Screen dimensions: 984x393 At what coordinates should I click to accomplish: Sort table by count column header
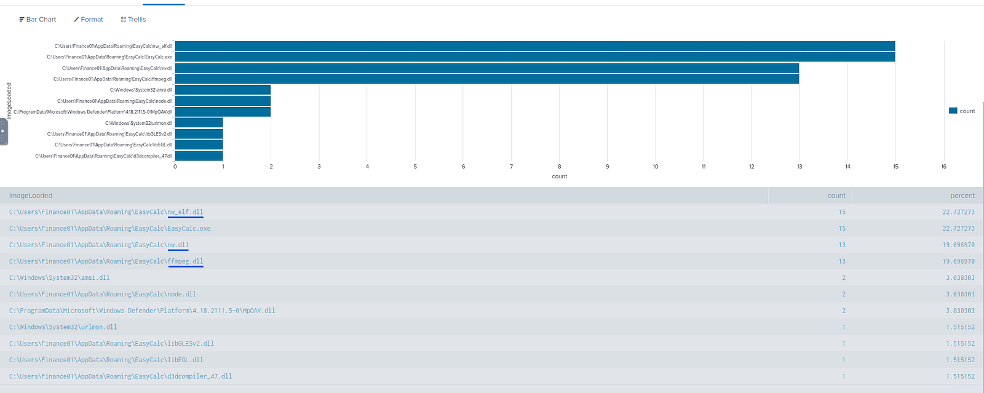(x=836, y=196)
